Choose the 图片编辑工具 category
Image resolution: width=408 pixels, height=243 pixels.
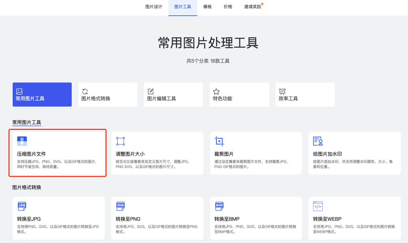click(173, 95)
